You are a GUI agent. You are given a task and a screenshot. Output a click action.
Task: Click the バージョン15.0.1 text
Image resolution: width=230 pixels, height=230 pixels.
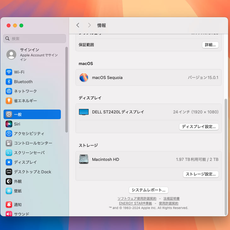pyautogui.click(x=203, y=78)
